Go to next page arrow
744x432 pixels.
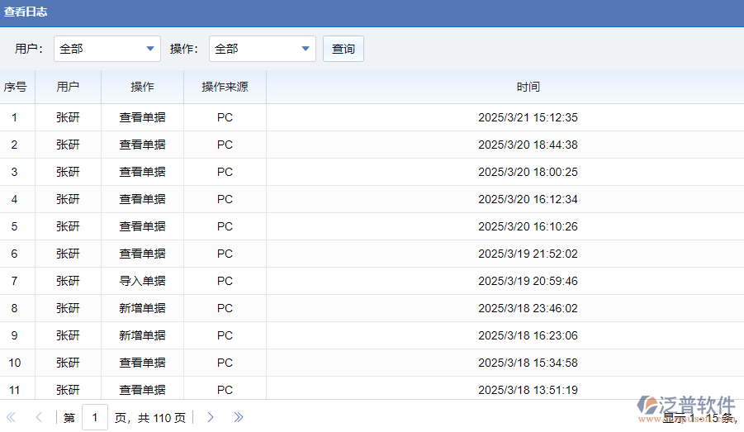tap(211, 417)
